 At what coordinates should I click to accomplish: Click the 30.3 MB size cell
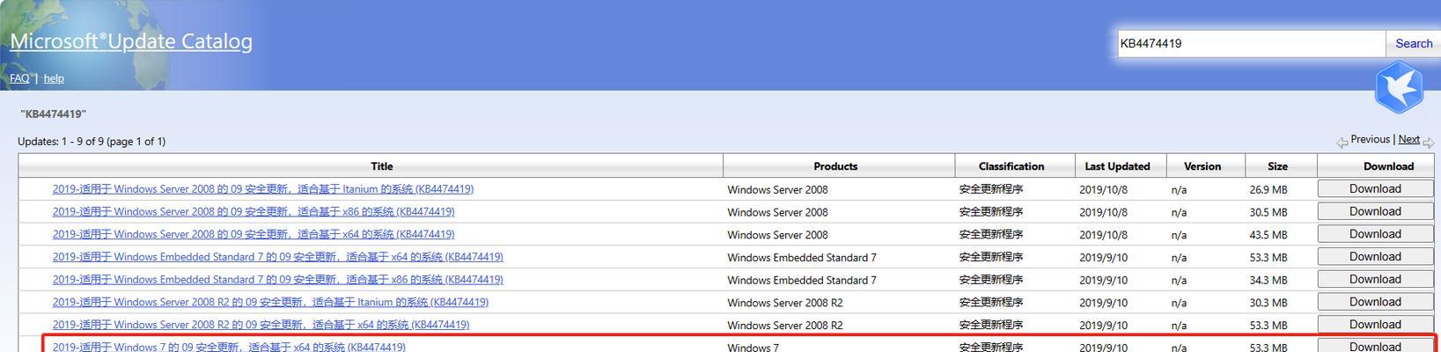pos(1268,303)
